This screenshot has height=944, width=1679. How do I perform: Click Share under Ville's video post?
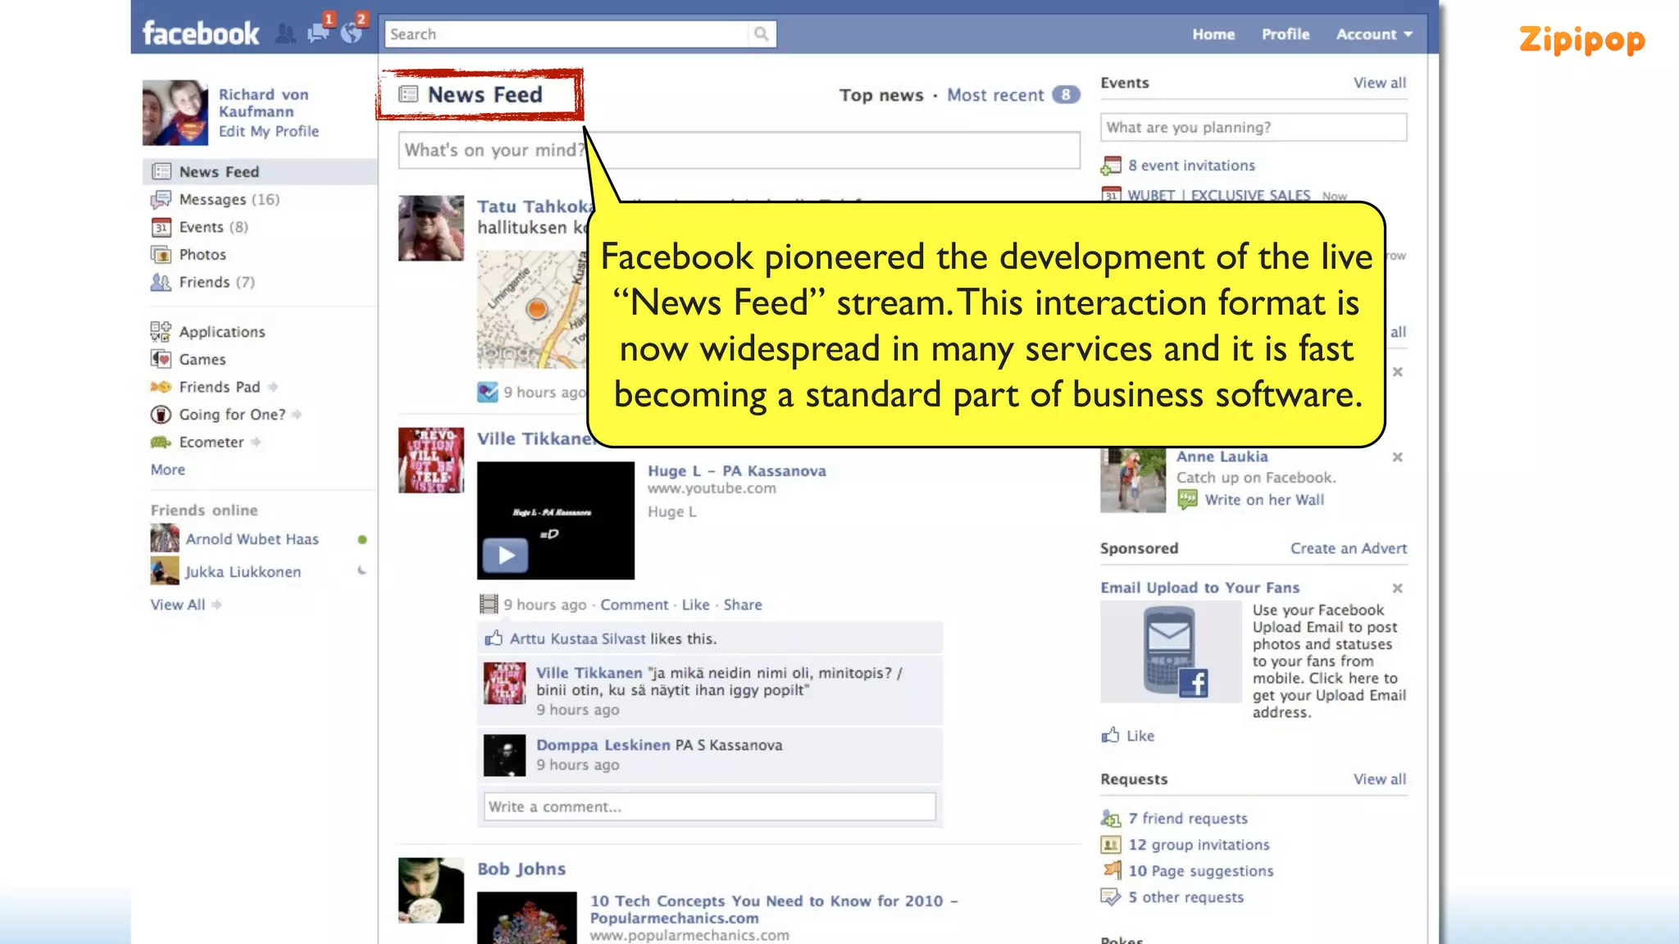[x=743, y=605]
